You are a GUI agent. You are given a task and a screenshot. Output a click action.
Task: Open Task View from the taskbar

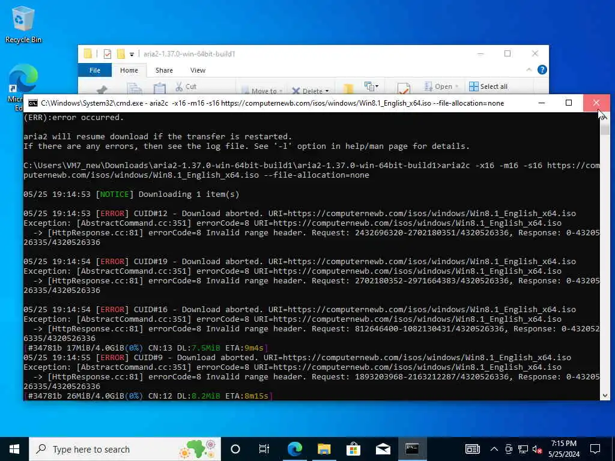(x=264, y=449)
